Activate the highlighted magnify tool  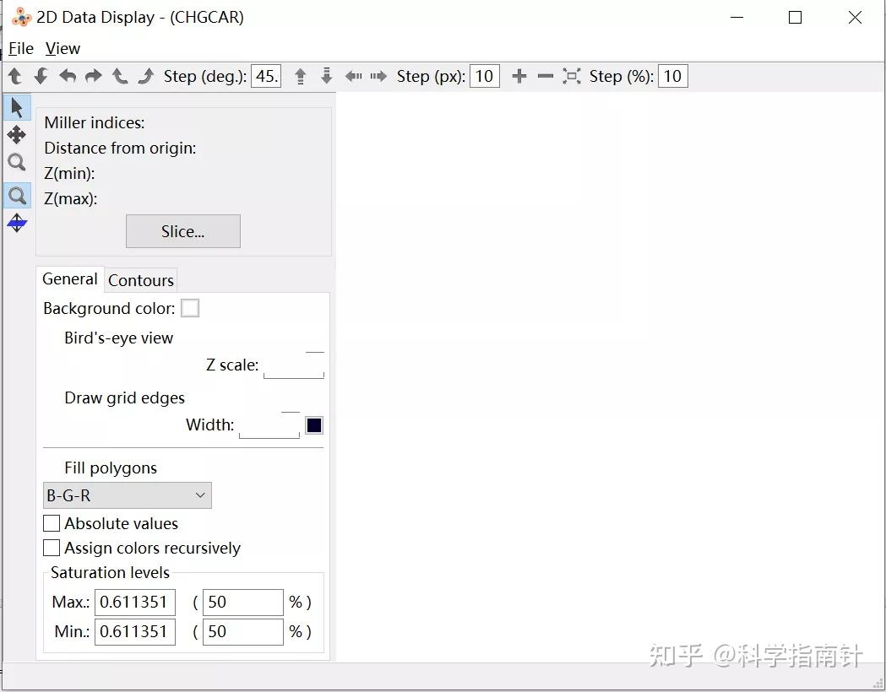17,195
